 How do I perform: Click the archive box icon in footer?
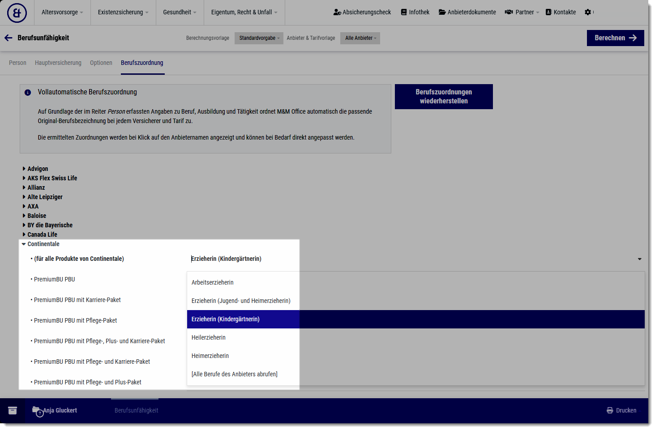tap(13, 410)
